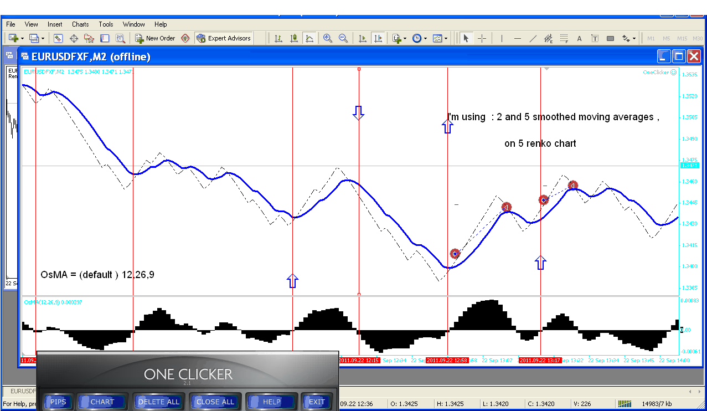Pick the trendline drawing tool
The height and width of the screenshot is (411, 707).
click(x=533, y=38)
